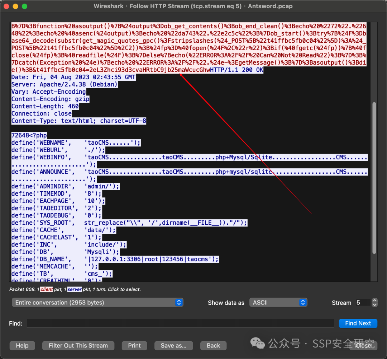The width and height of the screenshot is (387, 359).
Task: Click the base64 value '2eL3Zhci93d3cvaHRtbC9jb25maWcucGhw'
Action: [x=150, y=70]
